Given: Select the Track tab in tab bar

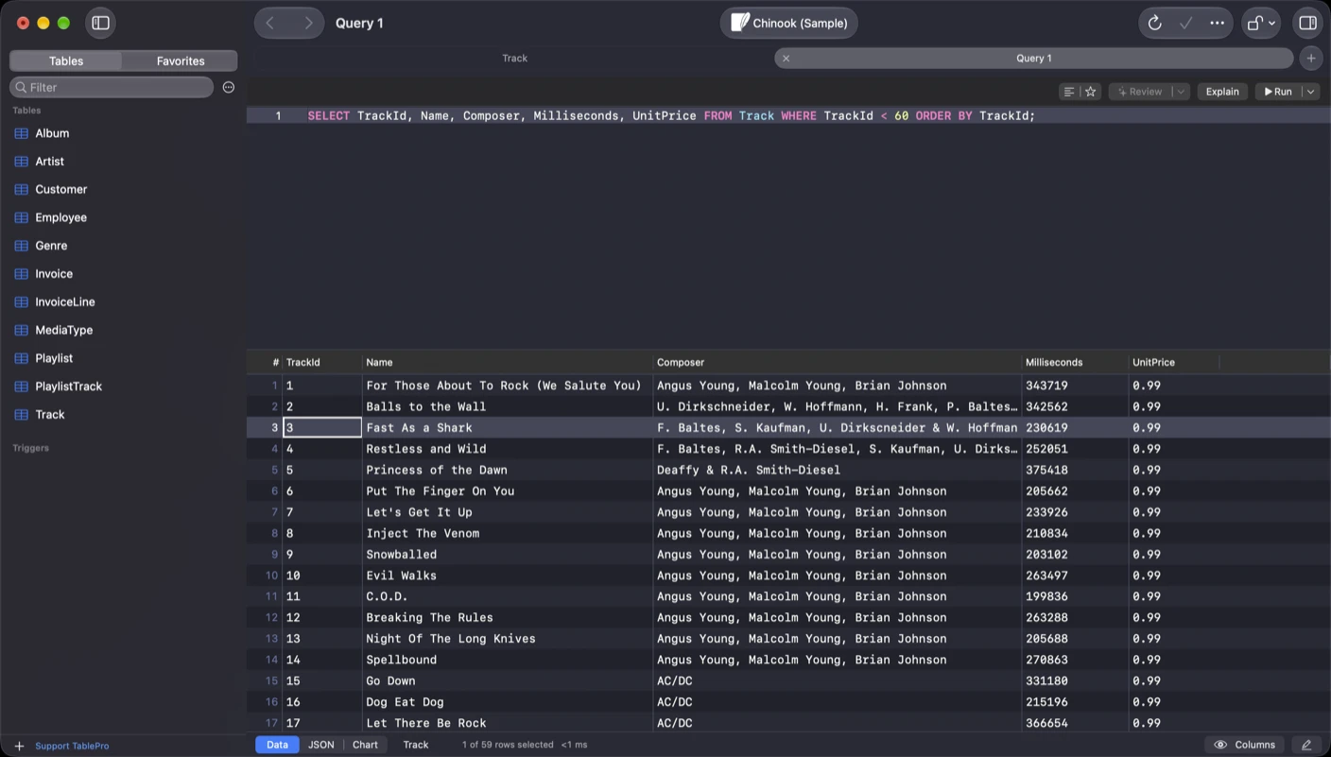Looking at the screenshot, I should coord(515,59).
